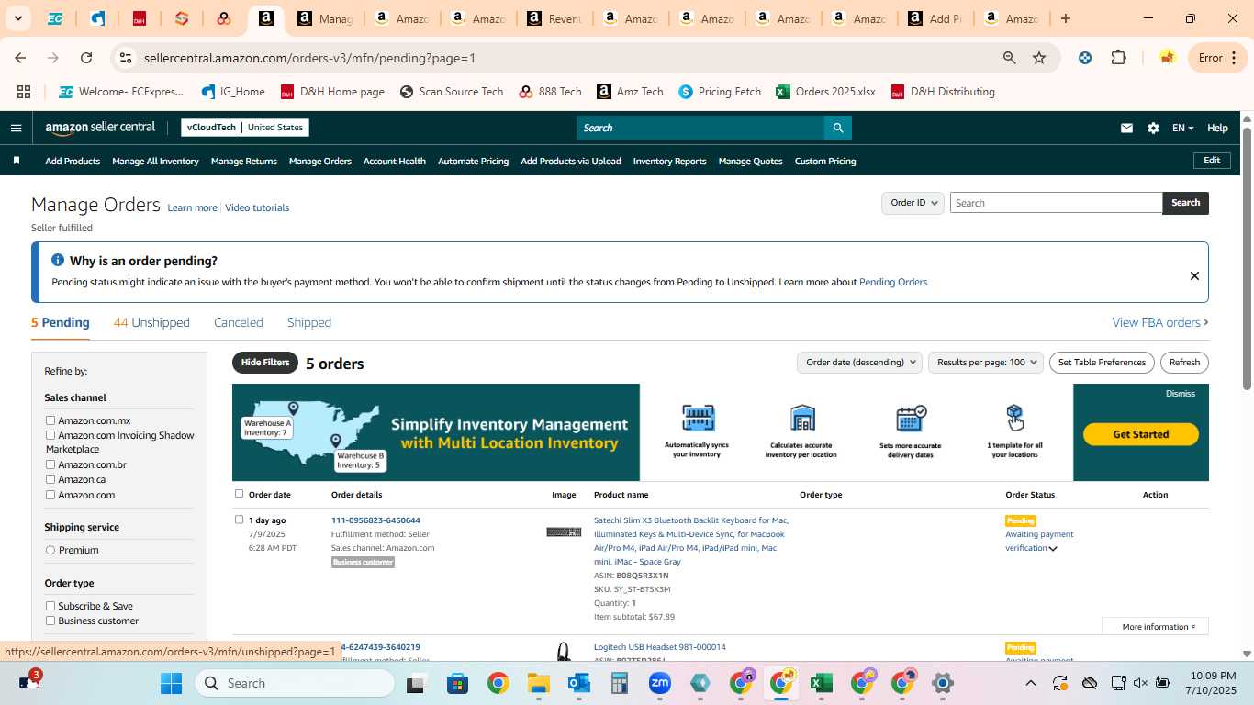Image resolution: width=1254 pixels, height=705 pixels.
Task: Open File Explorer from the taskbar
Action: [x=538, y=683]
